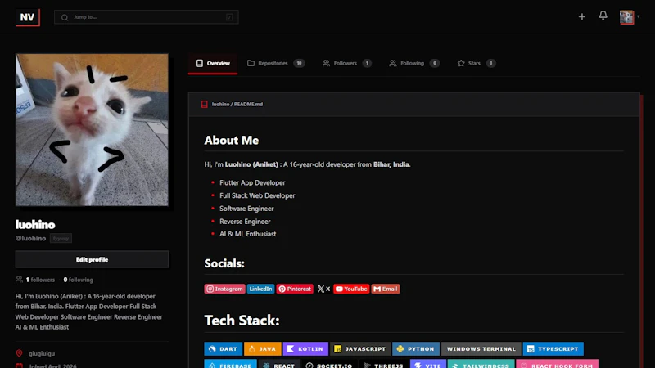Click the luohino profile cat picture
Viewport: 655px width, 368px height.
pyautogui.click(x=92, y=129)
